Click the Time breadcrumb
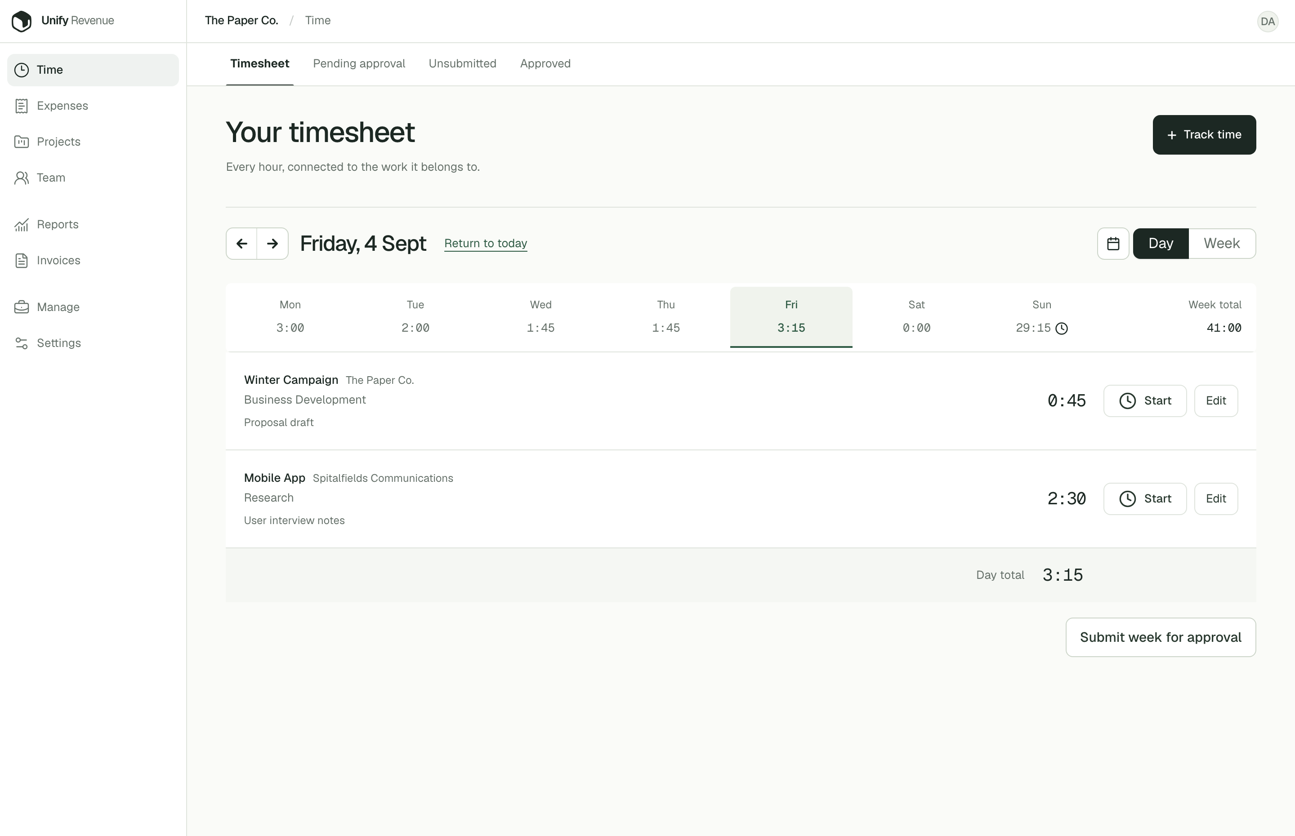Viewport: 1295px width, 836px height. (317, 21)
